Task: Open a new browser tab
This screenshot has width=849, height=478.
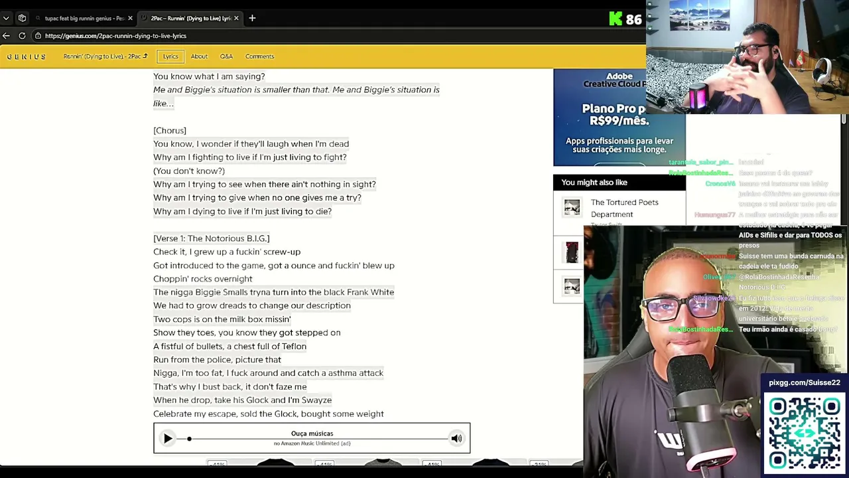Action: [252, 19]
